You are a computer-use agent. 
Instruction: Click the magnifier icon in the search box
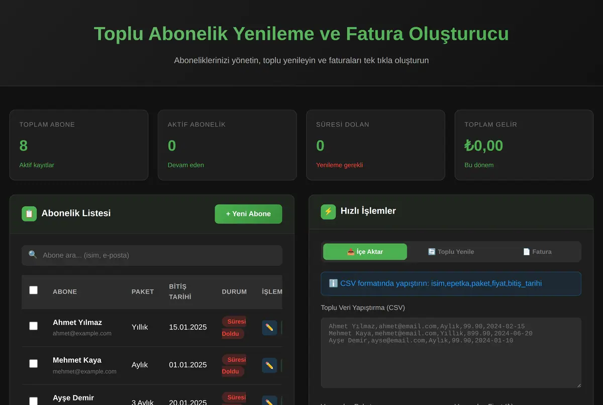pos(33,255)
